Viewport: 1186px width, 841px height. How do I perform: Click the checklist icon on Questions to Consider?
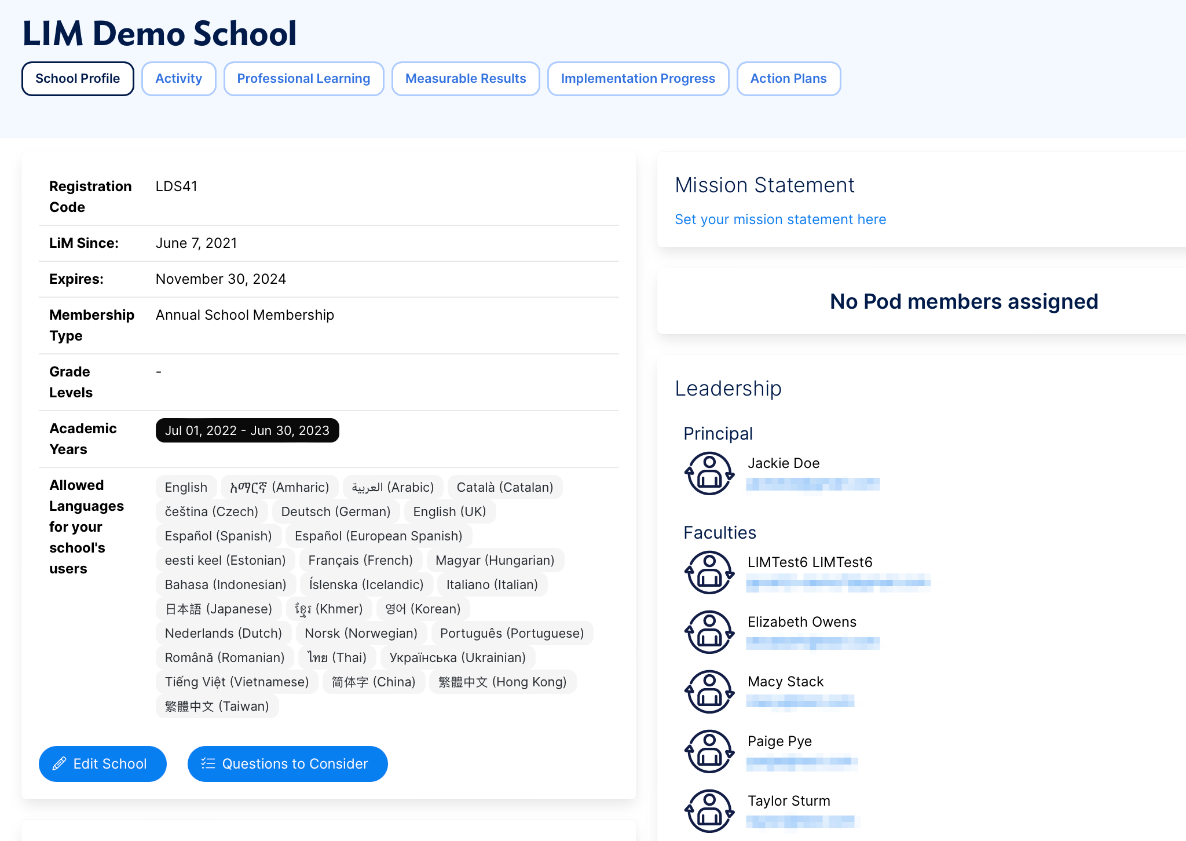click(x=208, y=763)
